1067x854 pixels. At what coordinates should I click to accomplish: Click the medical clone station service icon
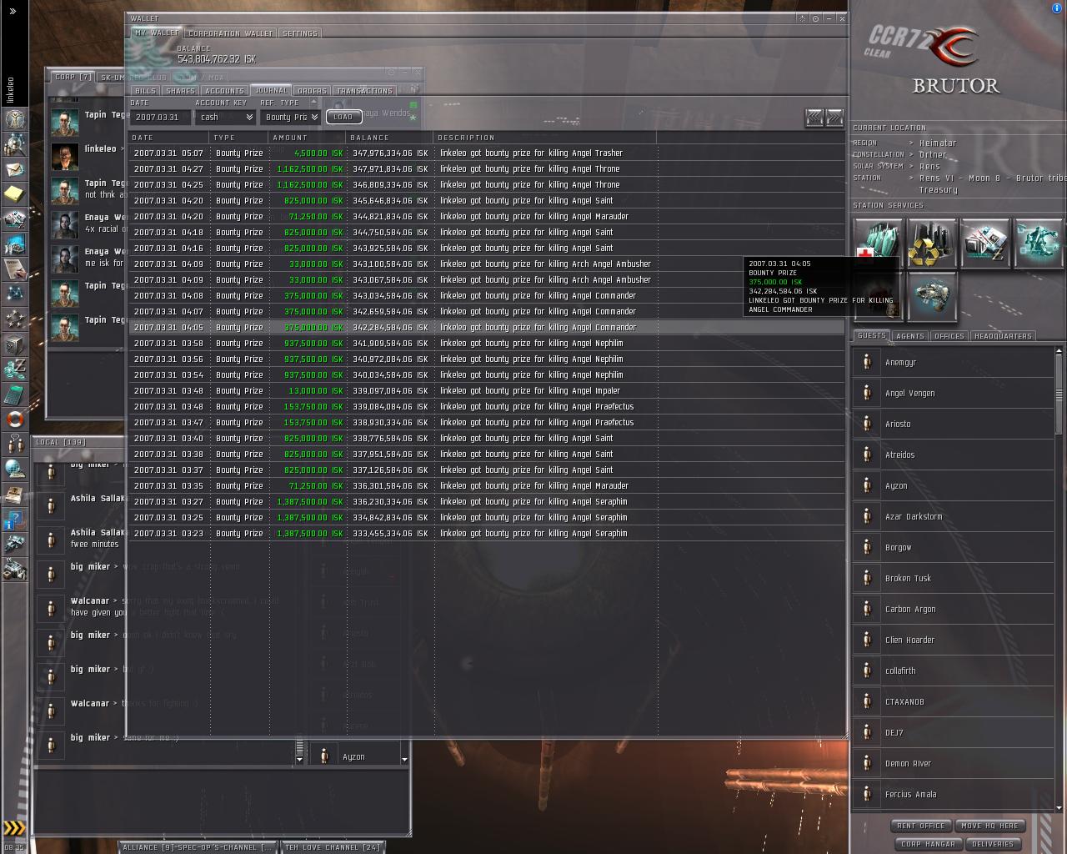pyautogui.click(x=879, y=243)
